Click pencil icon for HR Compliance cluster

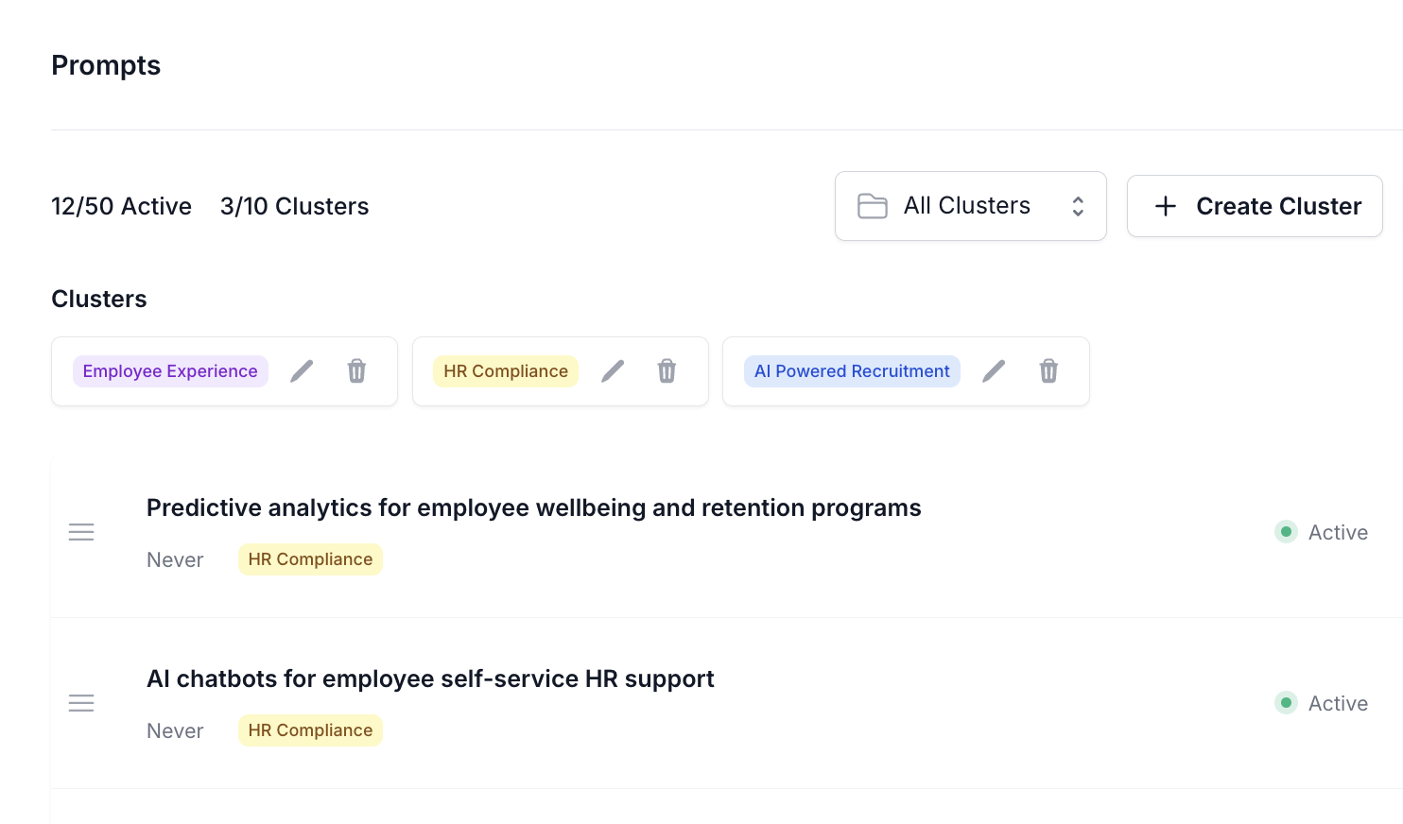click(613, 371)
